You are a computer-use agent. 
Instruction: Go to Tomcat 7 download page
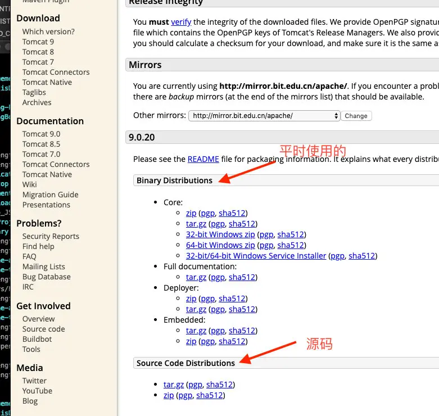[x=38, y=62]
